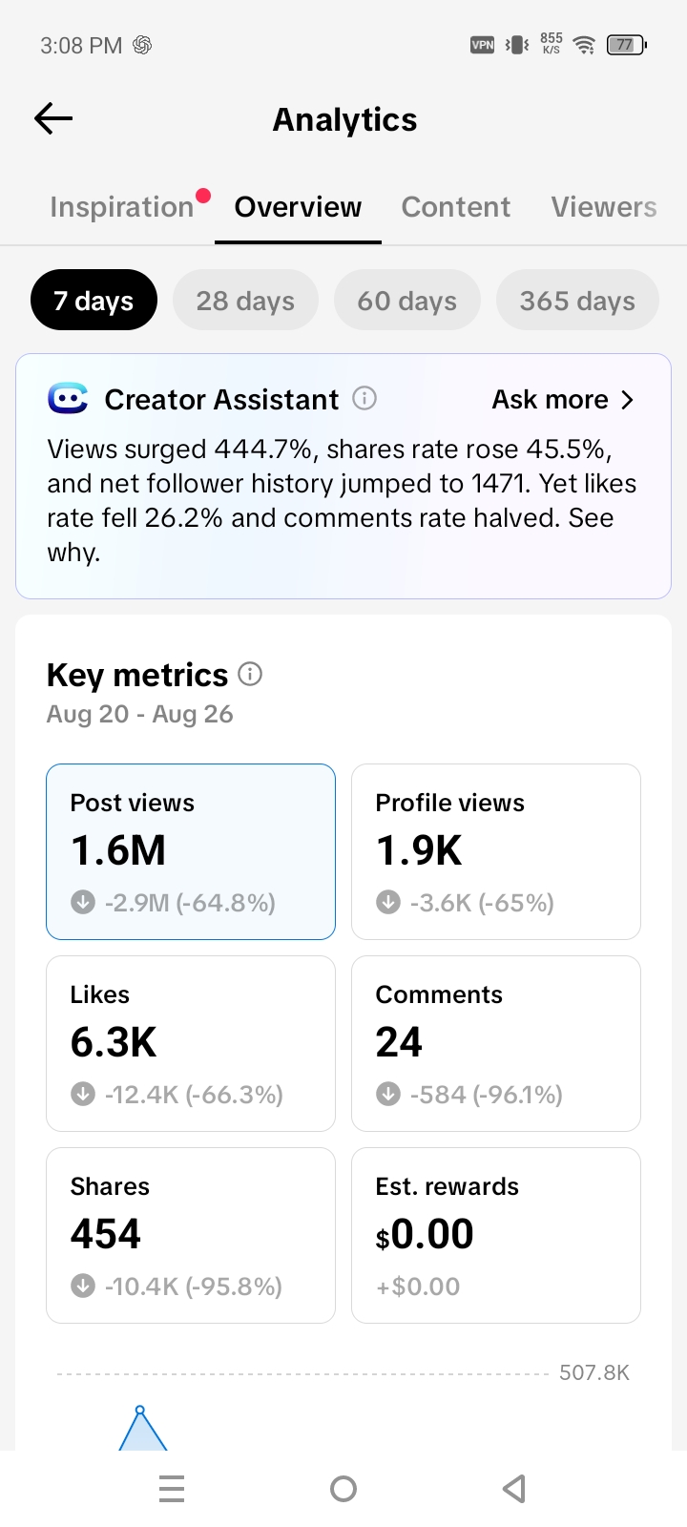Tap Android home circle button
This screenshot has height=1527, width=687.
click(x=343, y=1489)
